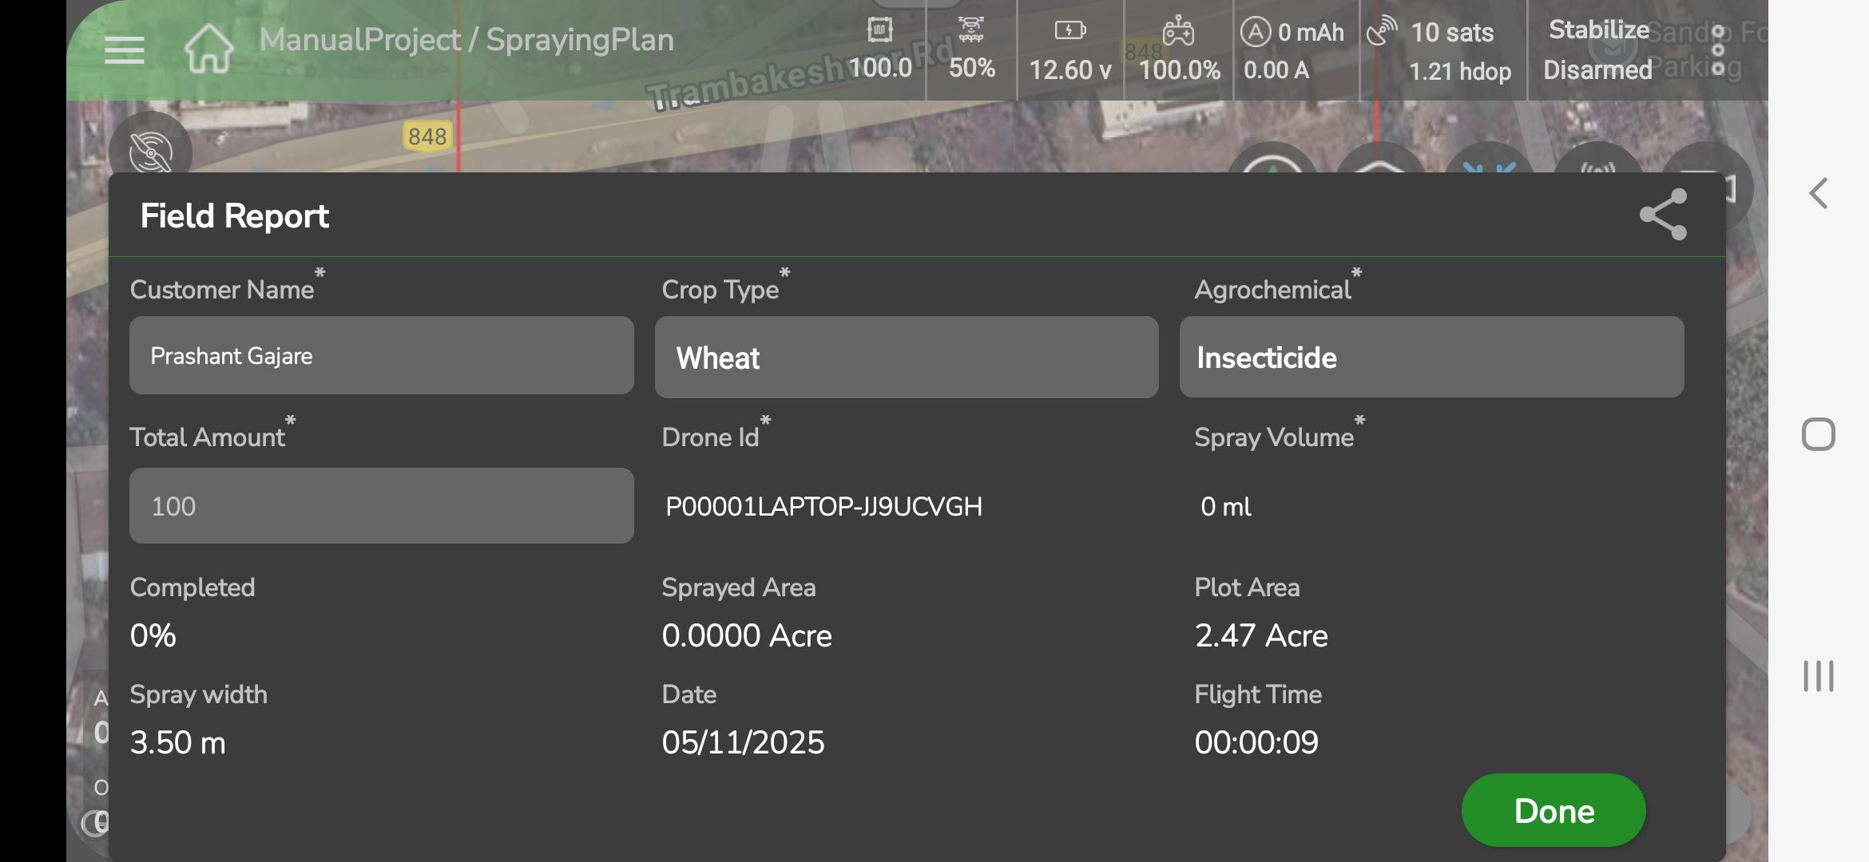The height and width of the screenshot is (862, 1869).
Task: Tap the spray drone 50% icon
Action: click(x=971, y=32)
